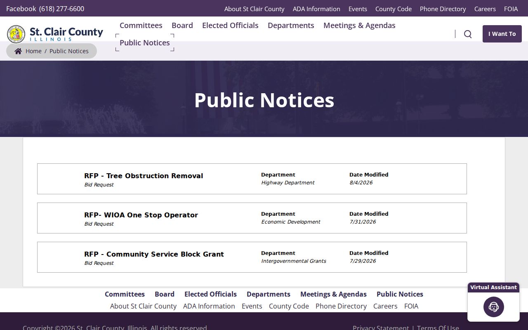
Task: Open Committees in the footer navigation
Action: (x=125, y=294)
